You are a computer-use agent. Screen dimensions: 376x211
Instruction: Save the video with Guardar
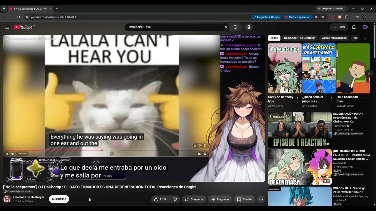[245, 199]
